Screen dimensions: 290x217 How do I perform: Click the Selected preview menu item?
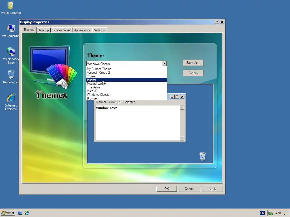[130, 102]
